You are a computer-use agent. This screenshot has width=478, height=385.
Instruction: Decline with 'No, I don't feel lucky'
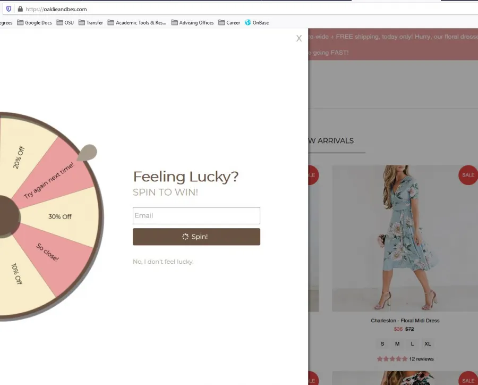tap(163, 262)
